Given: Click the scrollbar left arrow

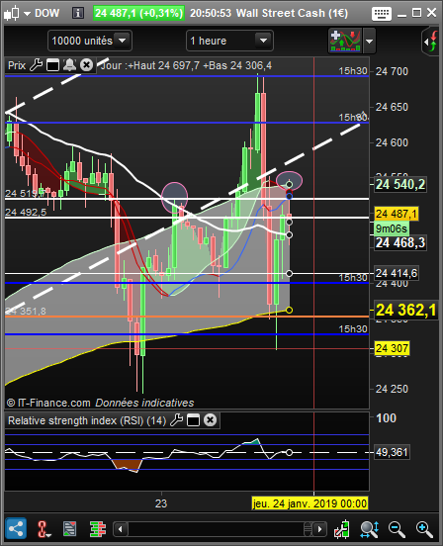Looking at the screenshot, I should 120,529.
